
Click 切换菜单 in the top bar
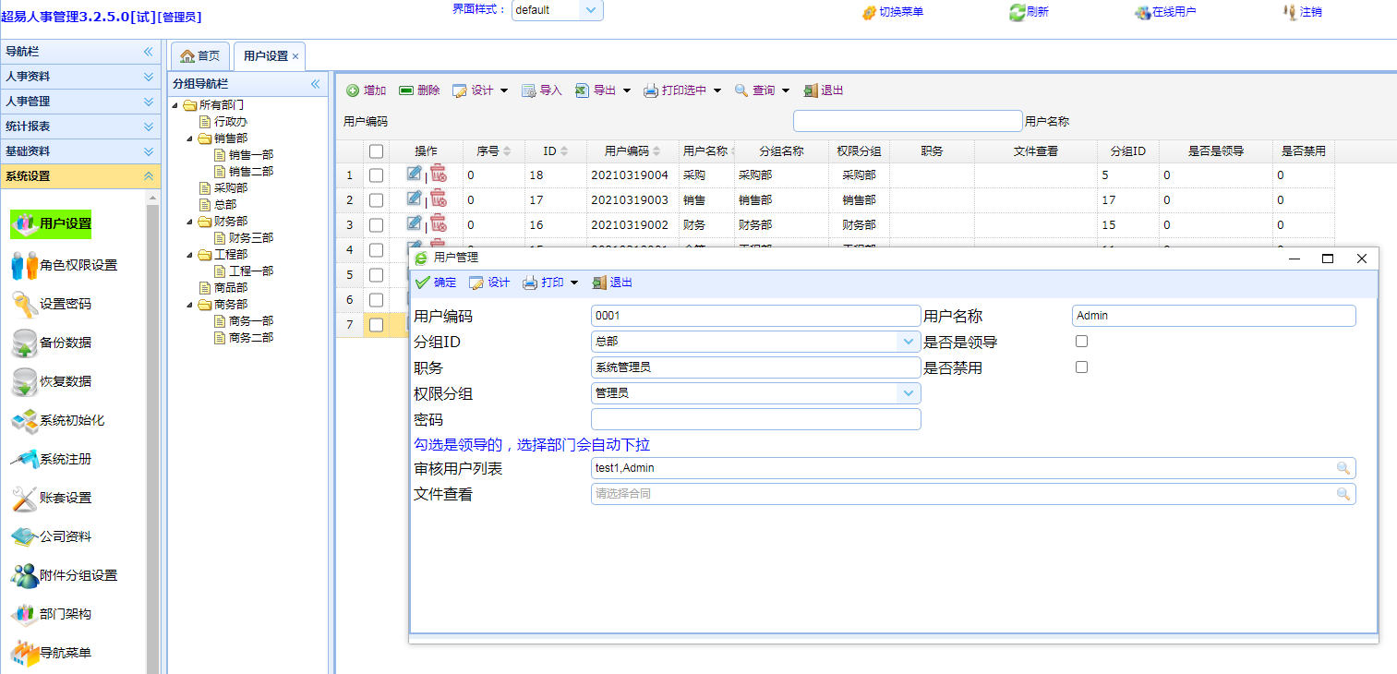pos(892,12)
